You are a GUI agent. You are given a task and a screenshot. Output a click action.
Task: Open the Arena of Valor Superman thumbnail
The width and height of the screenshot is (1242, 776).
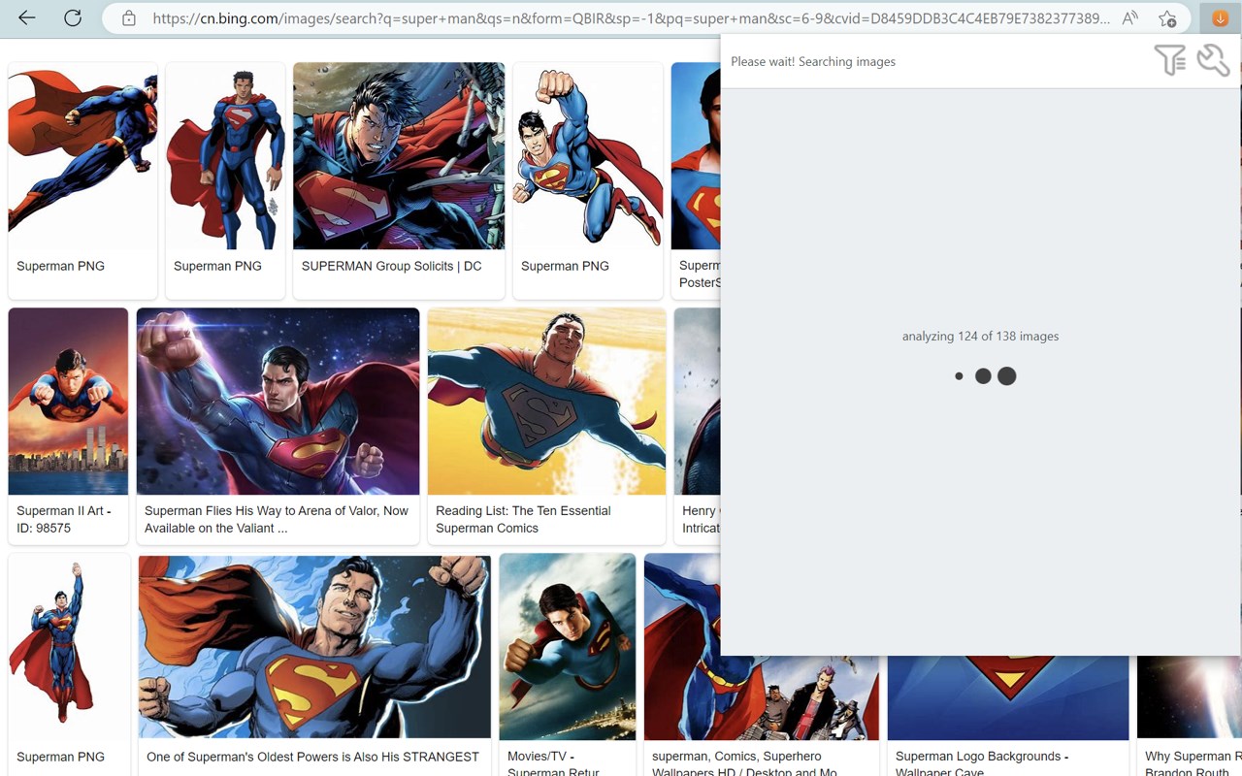tap(278, 402)
